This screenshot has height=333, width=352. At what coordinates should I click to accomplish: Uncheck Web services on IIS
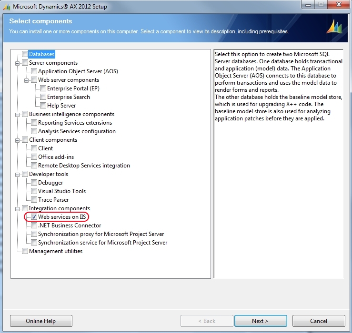[x=34, y=216]
